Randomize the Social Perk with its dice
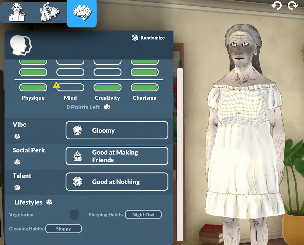The width and height of the screenshot is (304, 245). (17, 162)
